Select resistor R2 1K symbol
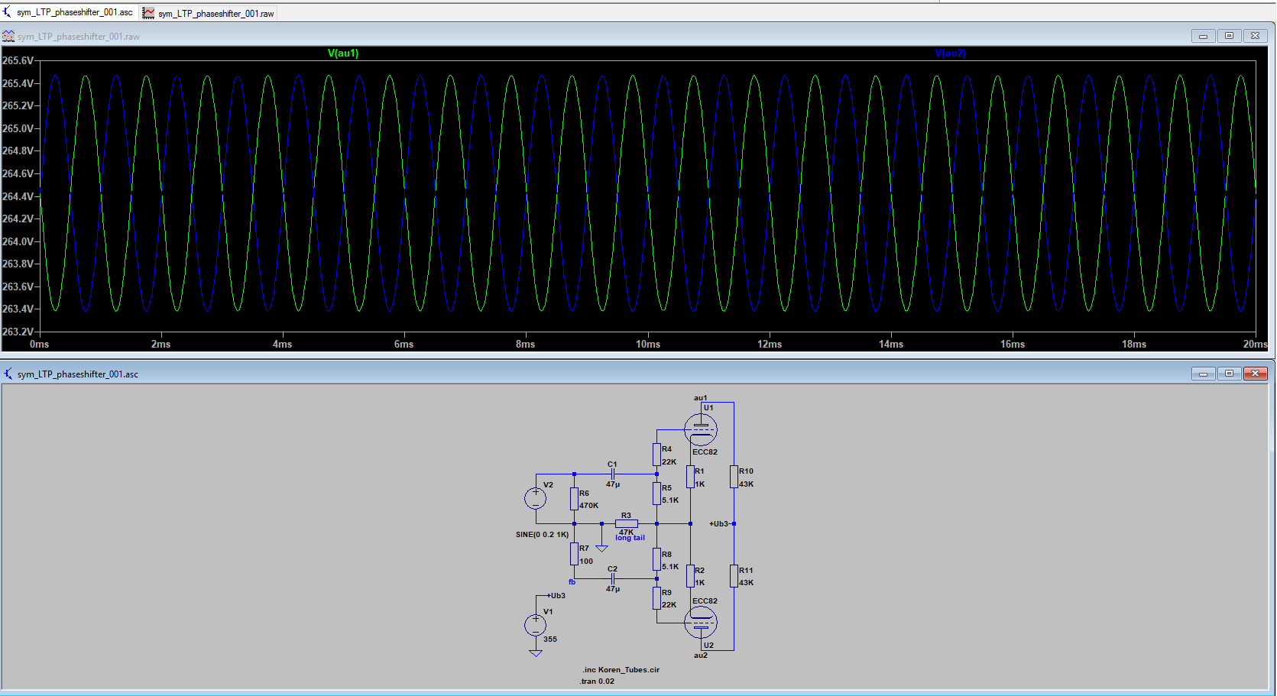 [690, 576]
